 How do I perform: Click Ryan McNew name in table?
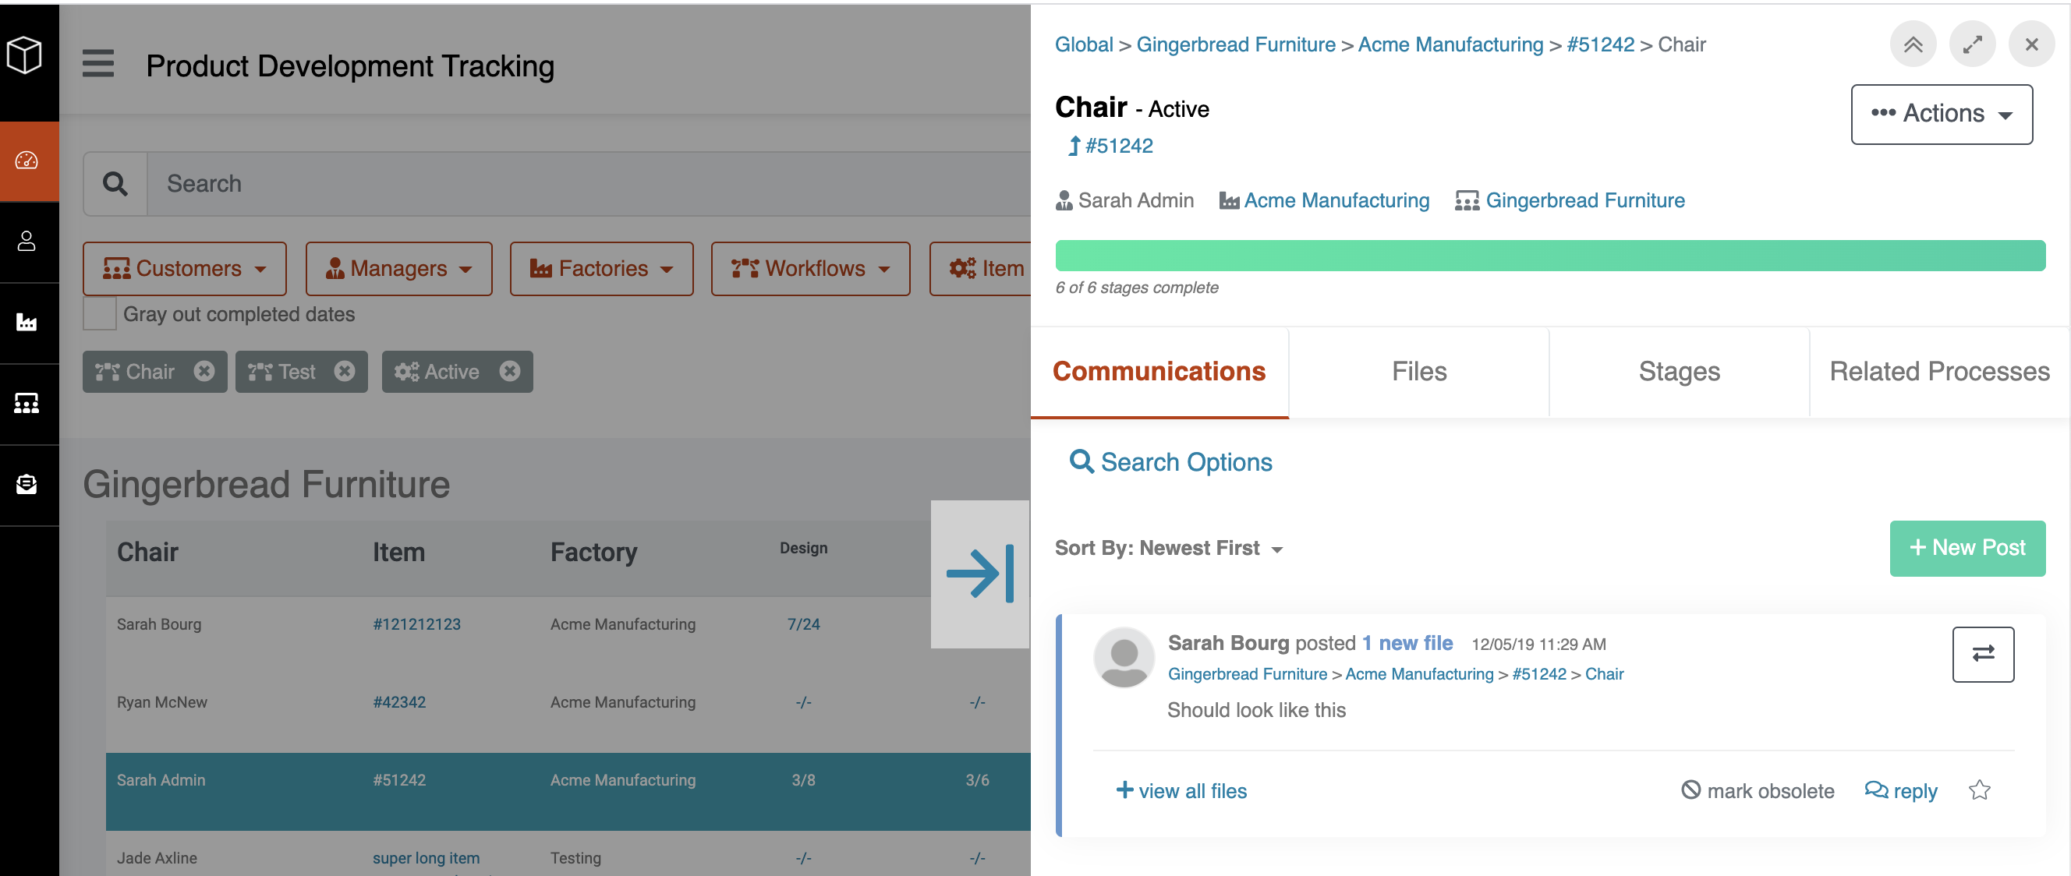161,702
